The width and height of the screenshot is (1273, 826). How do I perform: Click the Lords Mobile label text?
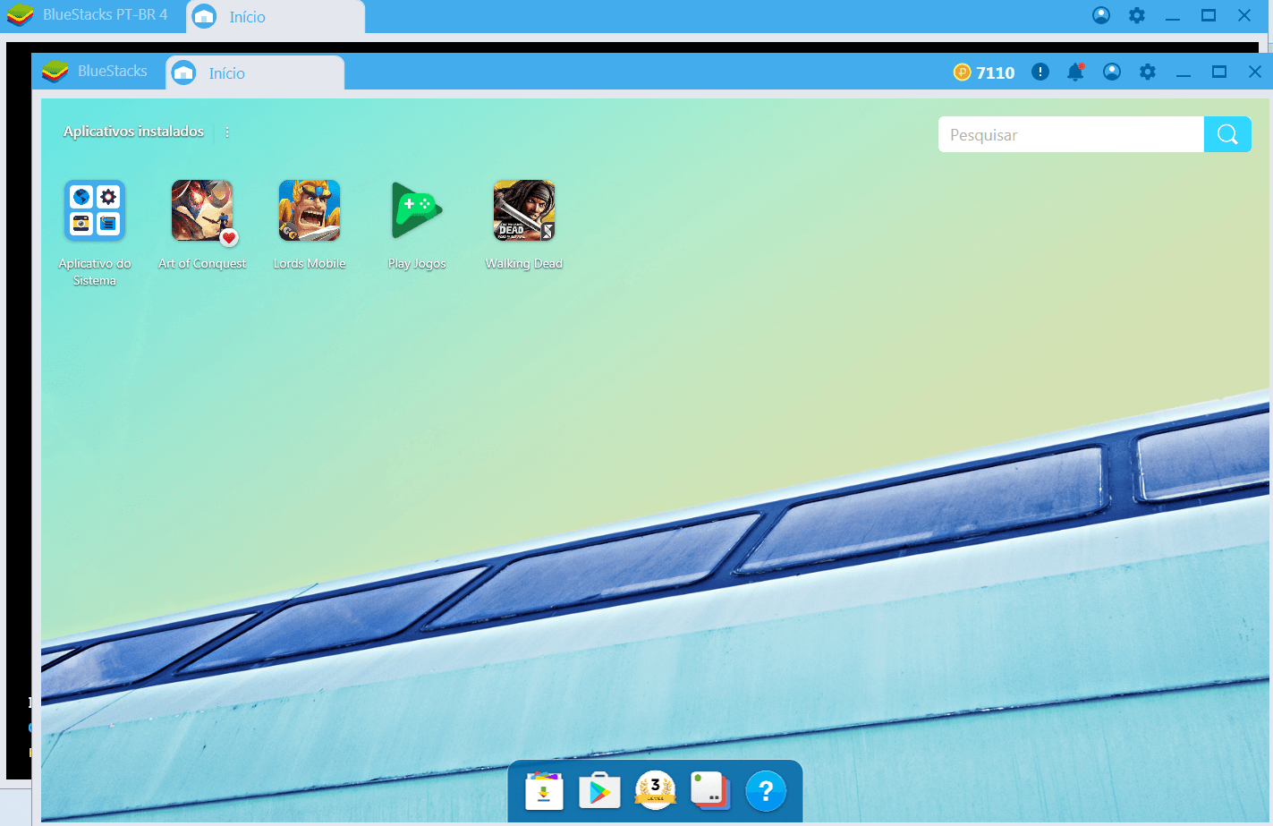[310, 264]
